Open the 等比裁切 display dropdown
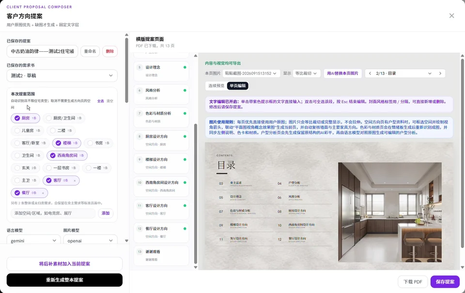The width and height of the screenshot is (465, 293). pos(306,73)
